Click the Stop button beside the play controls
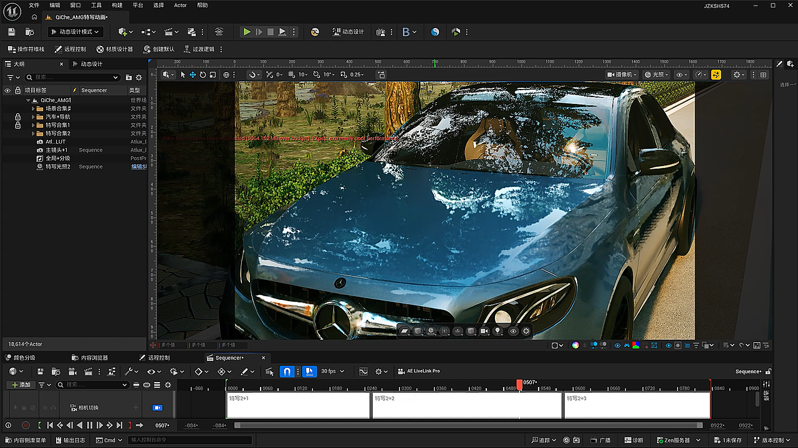The image size is (798, 448). point(270,32)
